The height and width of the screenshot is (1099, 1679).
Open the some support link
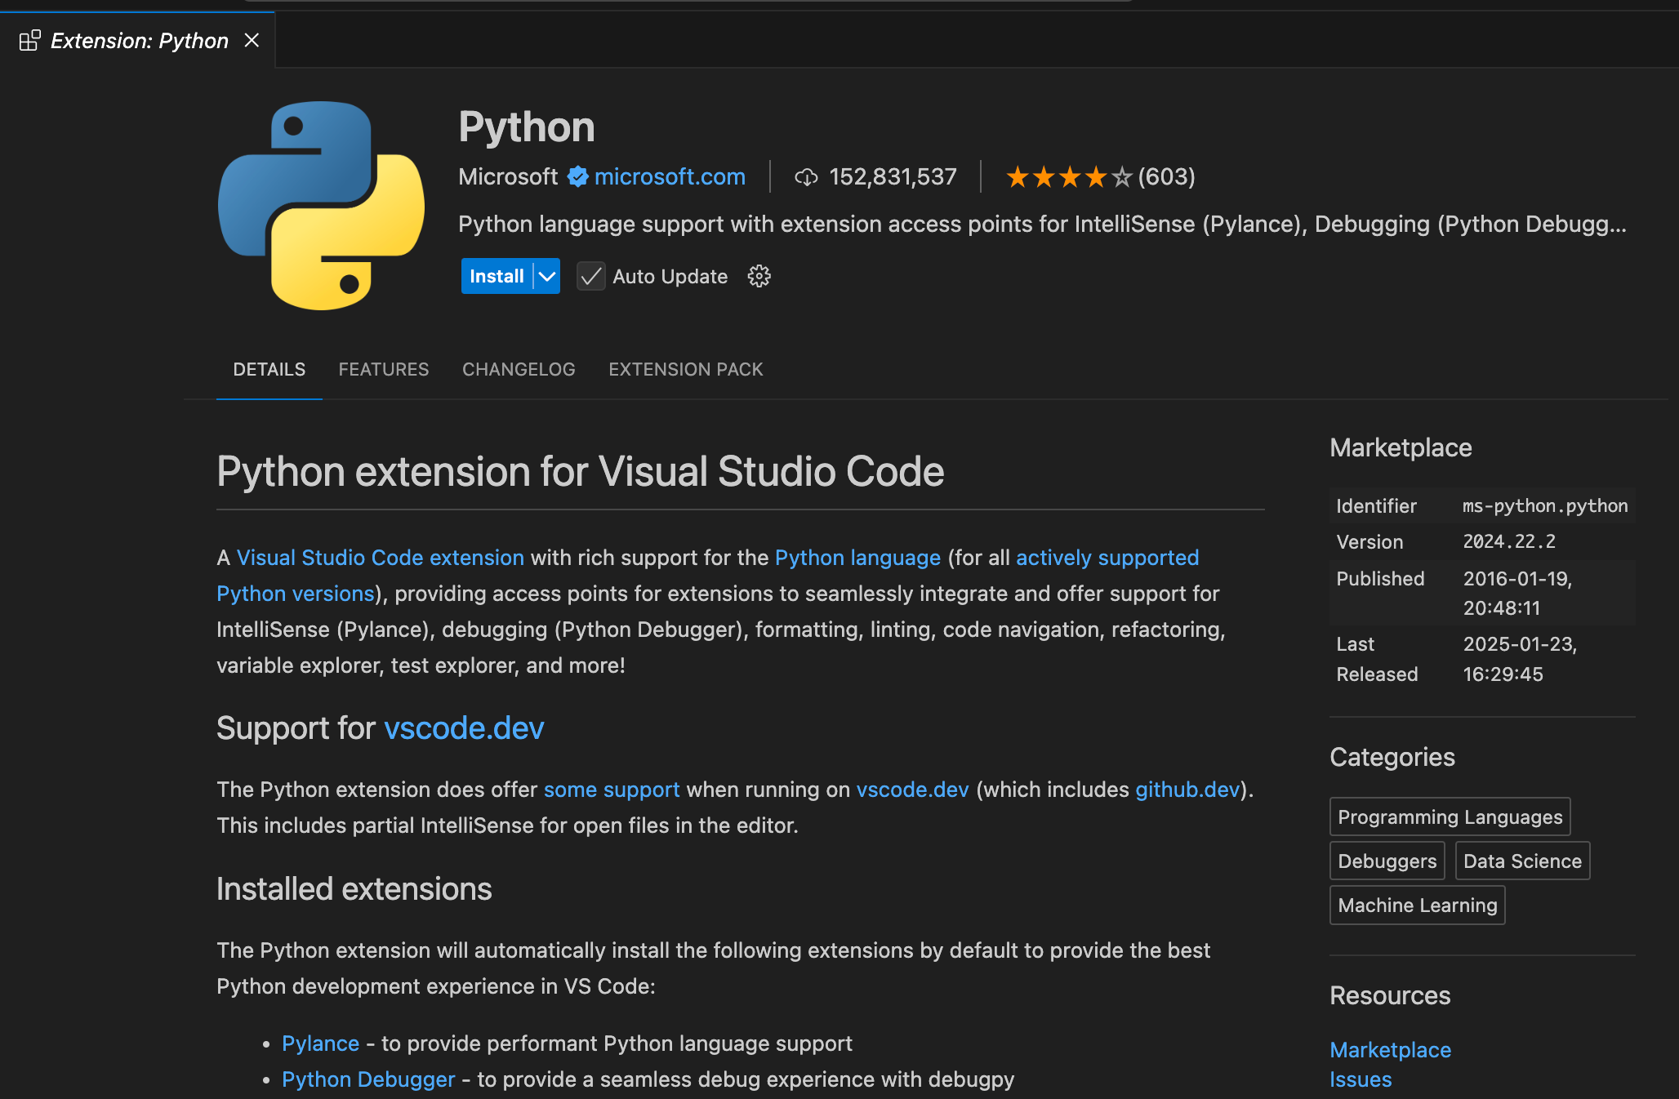[612, 790]
